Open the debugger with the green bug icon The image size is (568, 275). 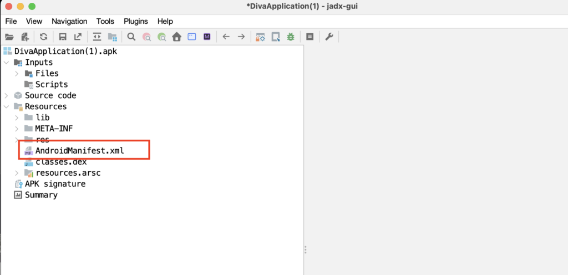point(291,37)
